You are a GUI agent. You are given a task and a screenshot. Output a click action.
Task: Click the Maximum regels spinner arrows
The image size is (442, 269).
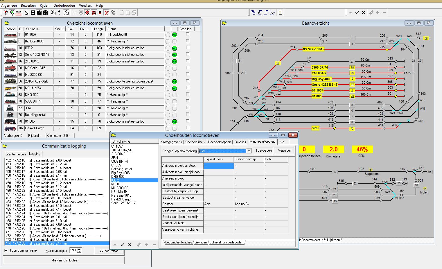[x=80, y=250]
